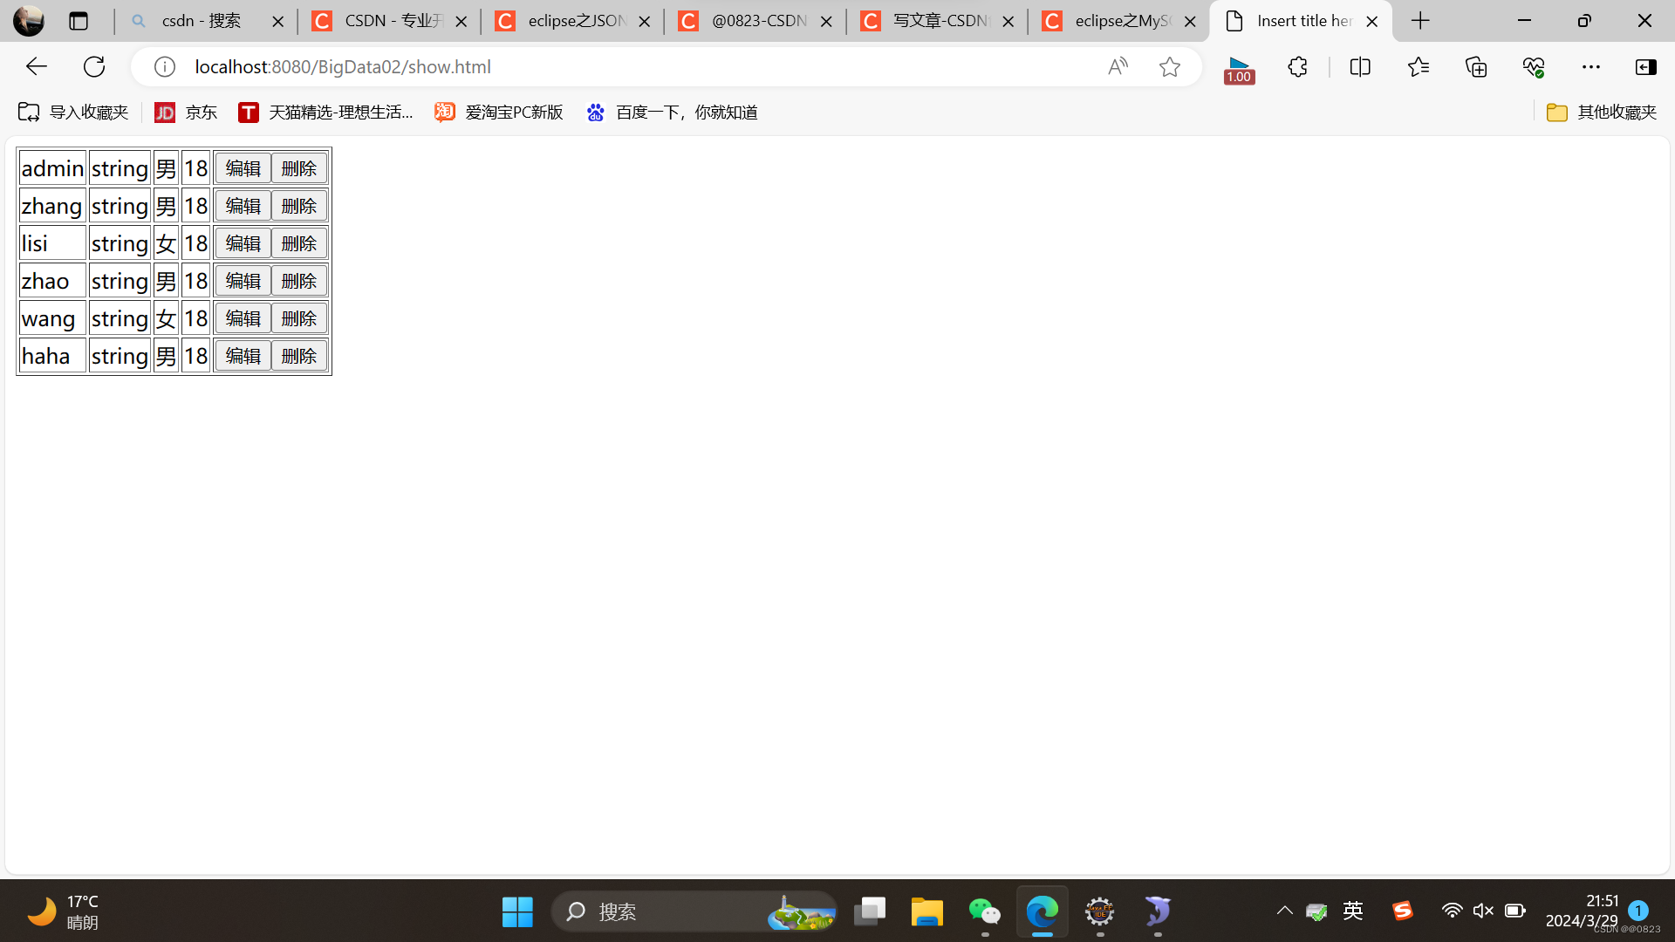Add current page to favorites with star icon
1675x942 pixels.
click(x=1170, y=66)
